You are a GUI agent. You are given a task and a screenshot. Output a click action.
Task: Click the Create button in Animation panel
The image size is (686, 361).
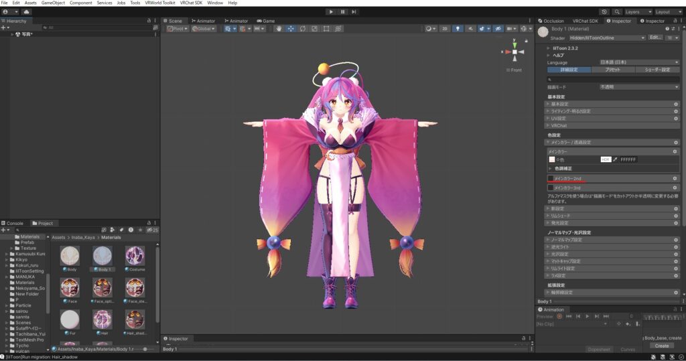661,346
